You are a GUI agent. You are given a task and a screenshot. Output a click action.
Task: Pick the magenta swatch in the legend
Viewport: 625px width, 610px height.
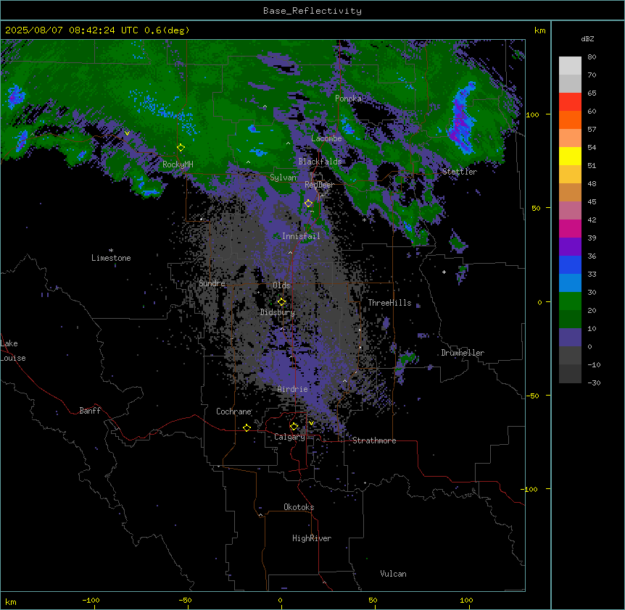coord(570,228)
